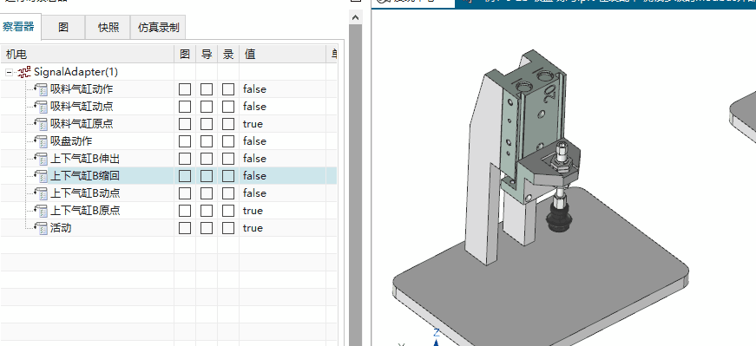Screen dimensions: 756x346
Task: Open the 仿真录制 tab
Action: (158, 27)
